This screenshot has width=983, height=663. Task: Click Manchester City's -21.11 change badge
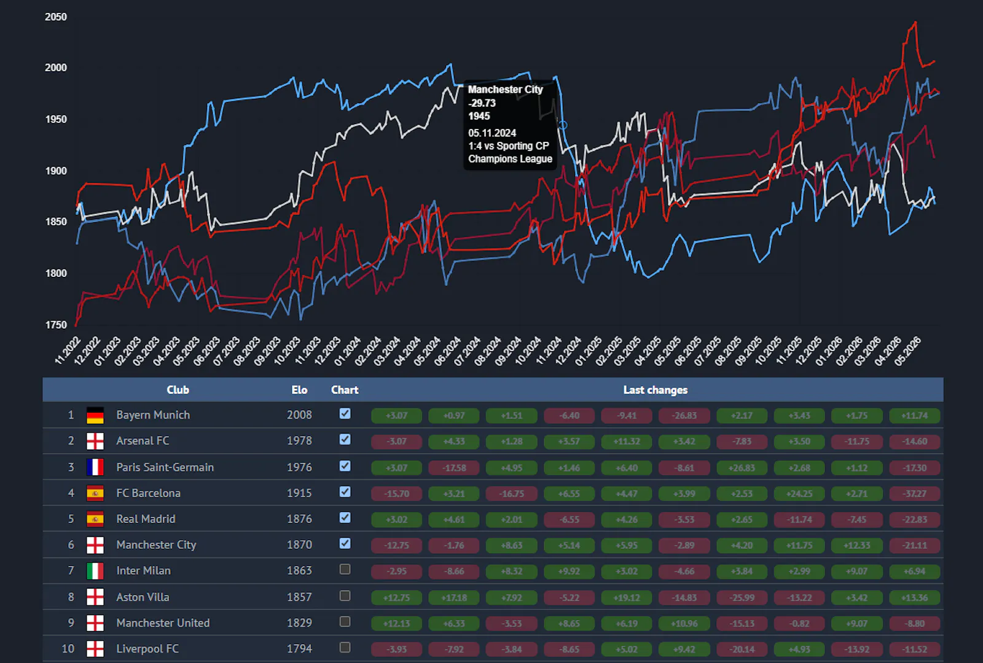[x=915, y=545]
